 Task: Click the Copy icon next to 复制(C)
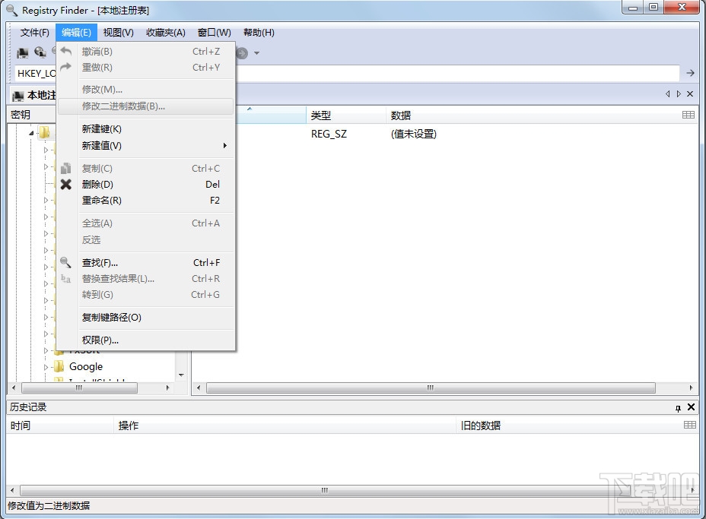[x=67, y=168]
